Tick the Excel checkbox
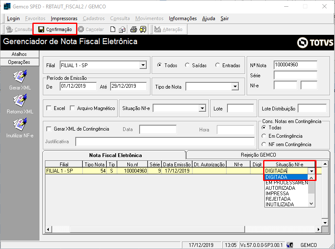The width and height of the screenshot is (335, 249). (x=49, y=108)
